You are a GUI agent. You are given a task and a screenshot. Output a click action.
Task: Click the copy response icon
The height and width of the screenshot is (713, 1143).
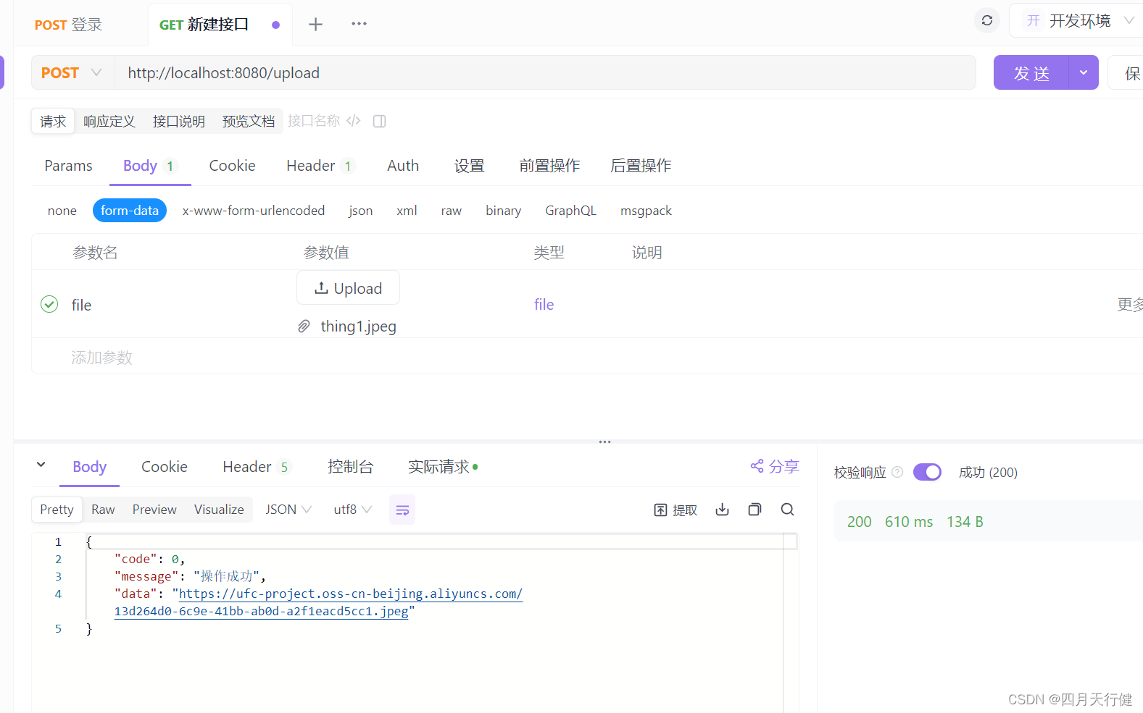coord(755,510)
